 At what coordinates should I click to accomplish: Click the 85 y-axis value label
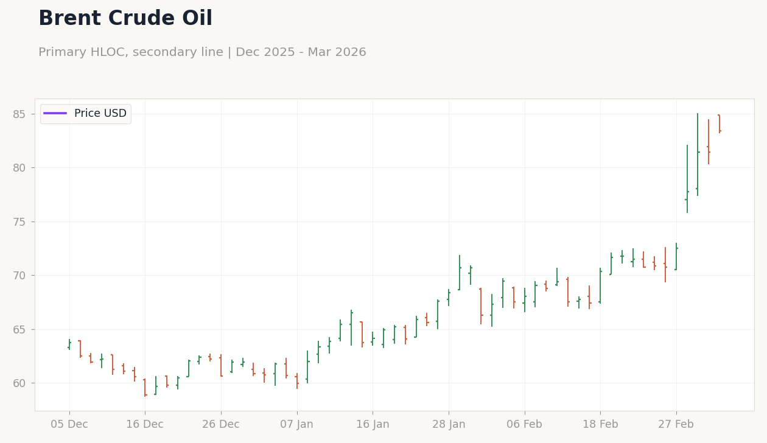pos(19,114)
